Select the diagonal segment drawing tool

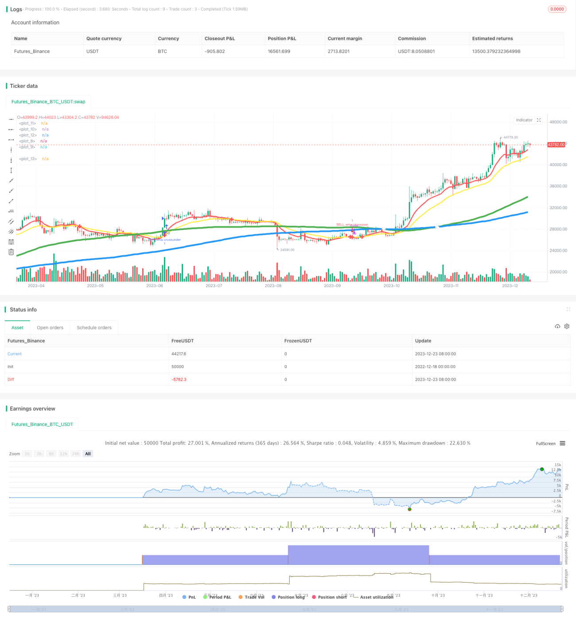pos(11,201)
